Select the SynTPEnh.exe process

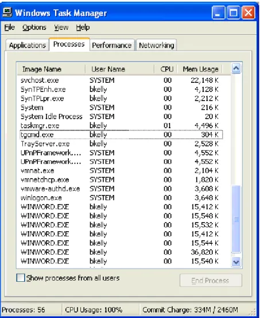(121, 90)
